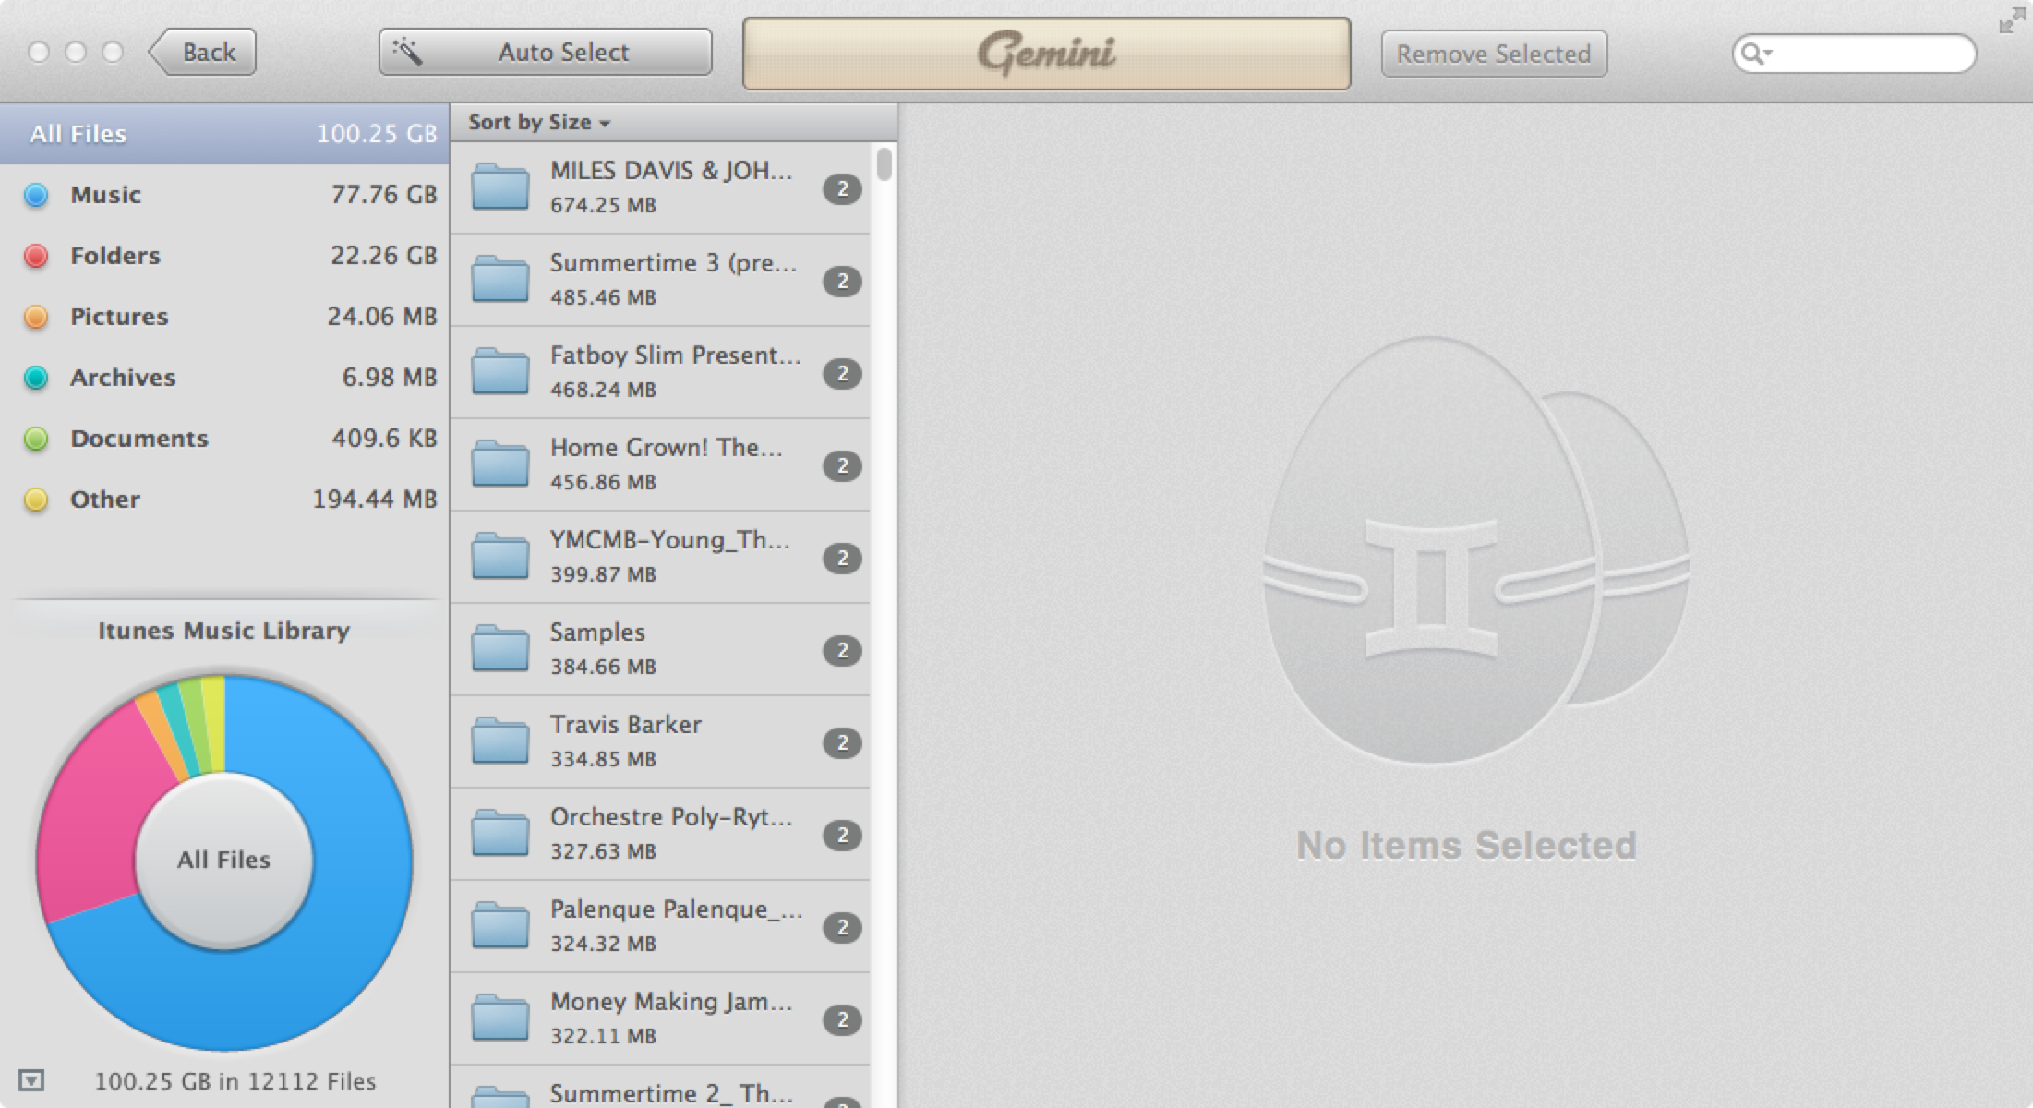Click duplicate count badge for Orchestre Poly-Ryt row
This screenshot has height=1108, width=2033.
point(842,836)
